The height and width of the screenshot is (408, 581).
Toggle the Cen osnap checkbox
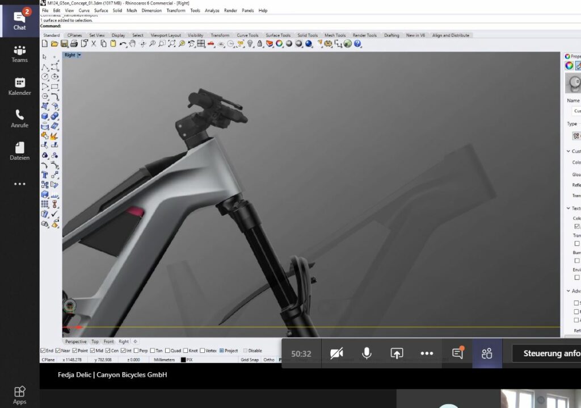click(107, 351)
